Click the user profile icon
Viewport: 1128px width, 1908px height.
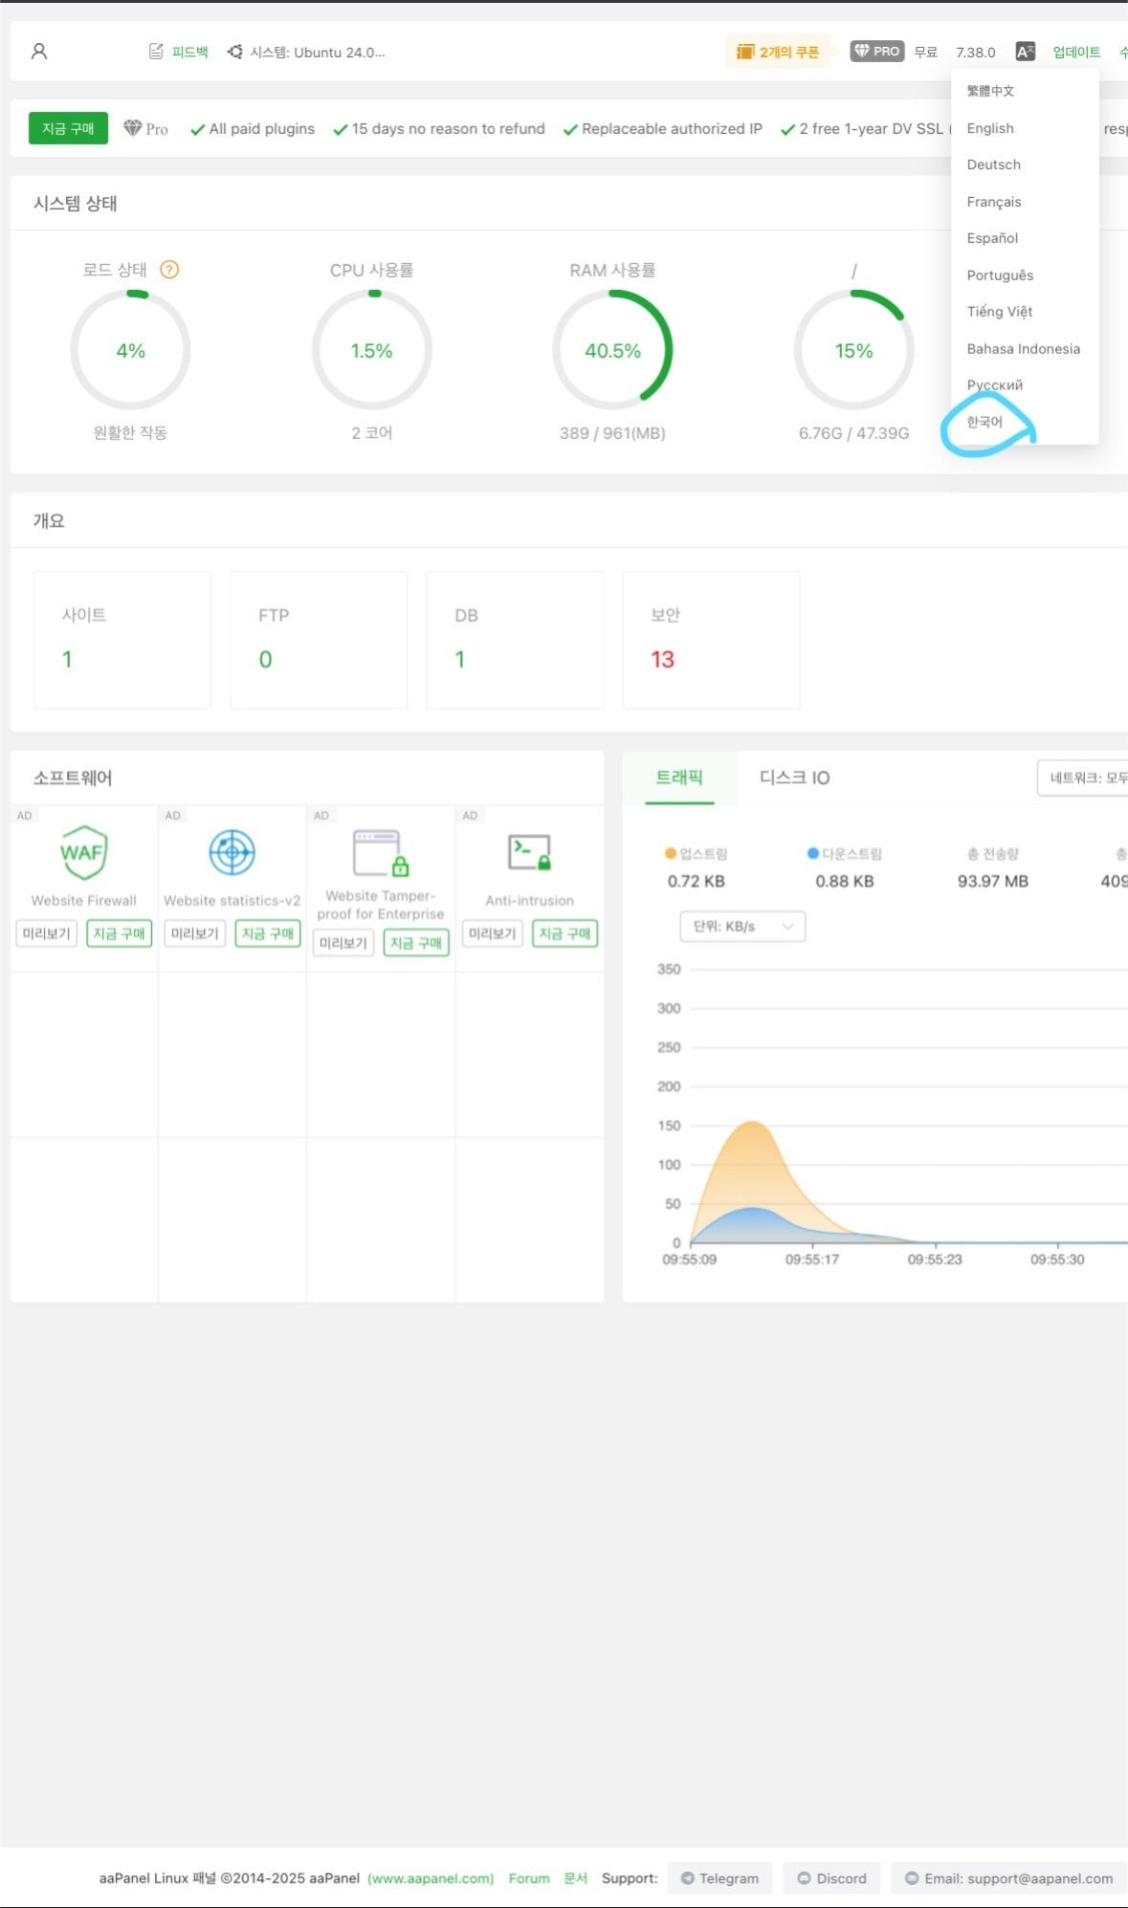coord(39,52)
